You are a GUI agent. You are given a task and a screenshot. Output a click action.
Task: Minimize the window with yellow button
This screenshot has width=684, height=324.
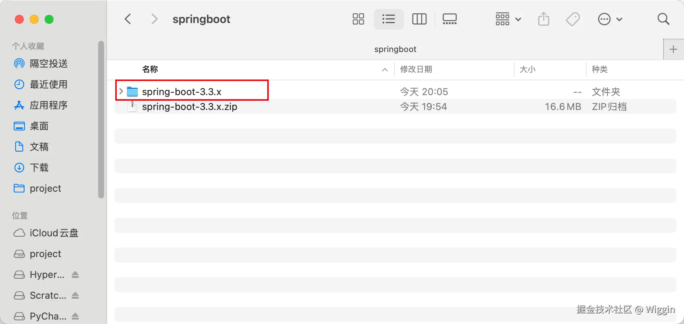34,19
